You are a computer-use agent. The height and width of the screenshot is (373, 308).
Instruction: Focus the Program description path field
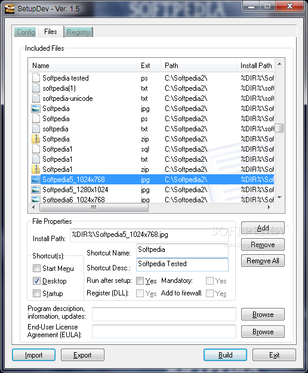coord(164,314)
